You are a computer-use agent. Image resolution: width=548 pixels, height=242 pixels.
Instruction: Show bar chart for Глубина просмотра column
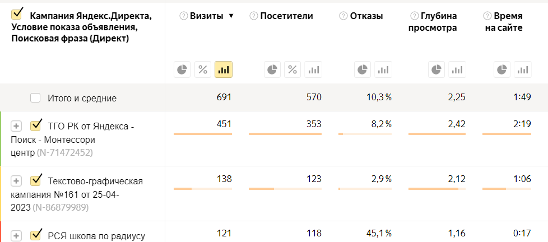click(x=457, y=69)
